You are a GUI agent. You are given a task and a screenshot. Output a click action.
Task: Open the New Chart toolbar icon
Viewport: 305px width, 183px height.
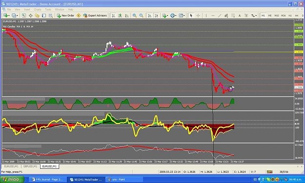pos(5,15)
